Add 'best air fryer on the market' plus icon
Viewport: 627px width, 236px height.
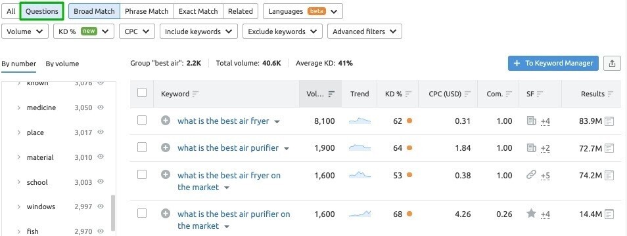click(x=166, y=174)
